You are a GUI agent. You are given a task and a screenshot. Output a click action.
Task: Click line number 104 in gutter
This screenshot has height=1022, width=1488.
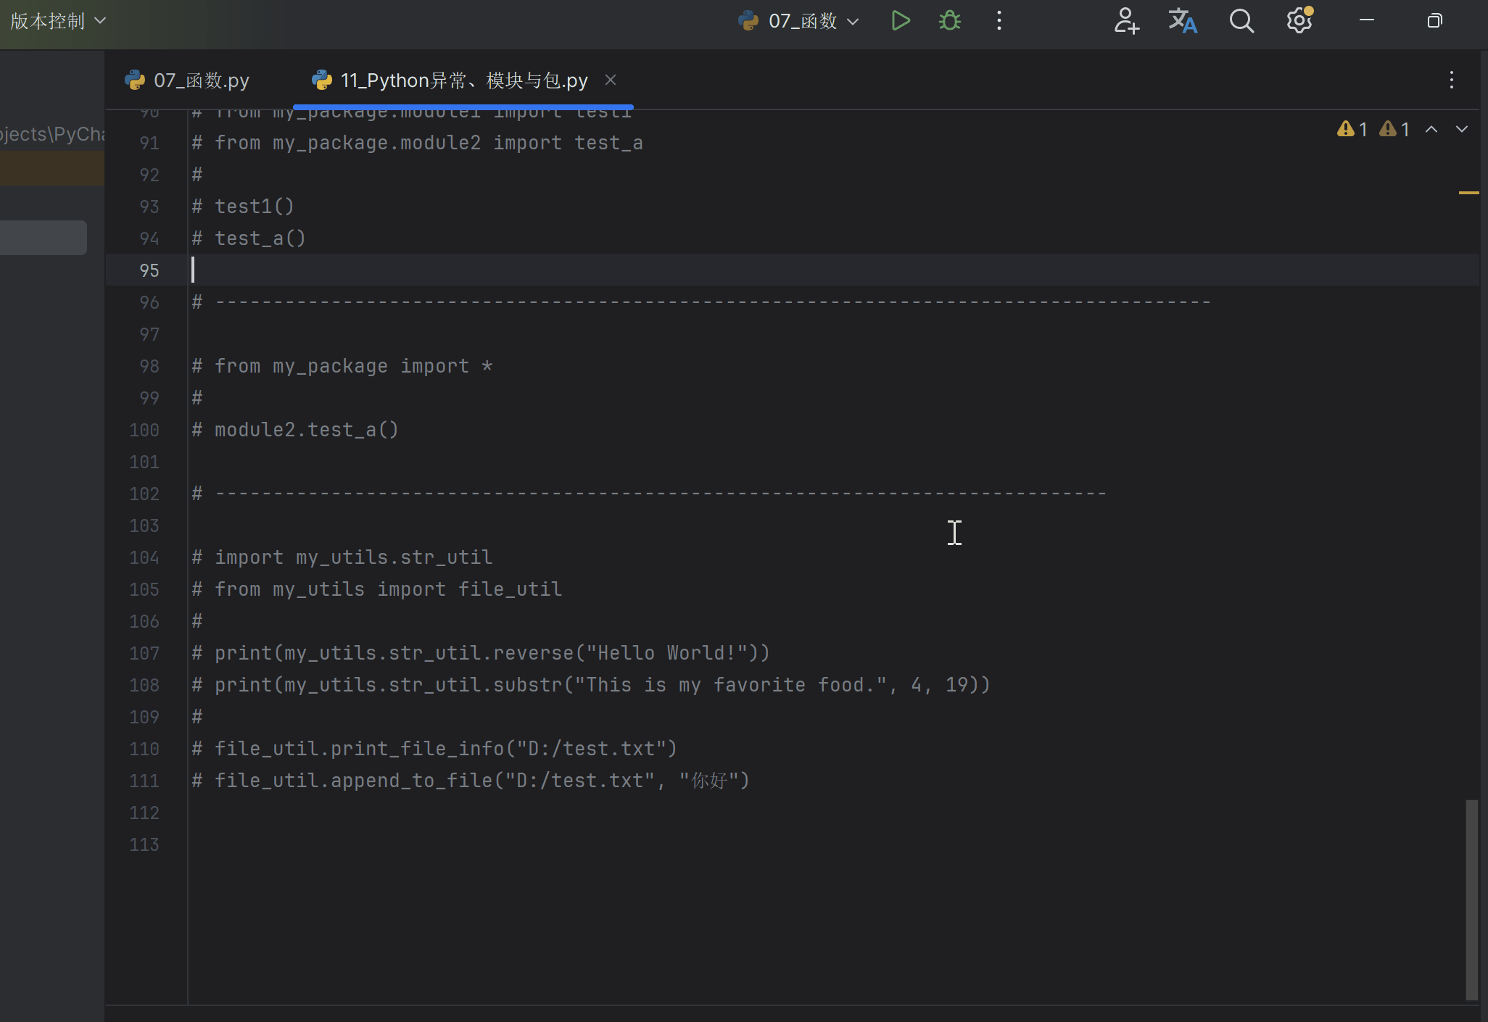pyautogui.click(x=144, y=557)
